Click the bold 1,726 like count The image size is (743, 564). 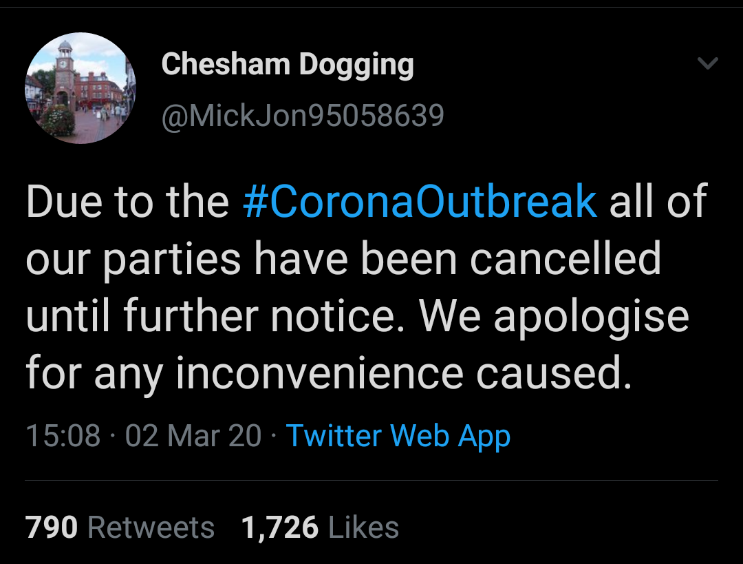280,528
